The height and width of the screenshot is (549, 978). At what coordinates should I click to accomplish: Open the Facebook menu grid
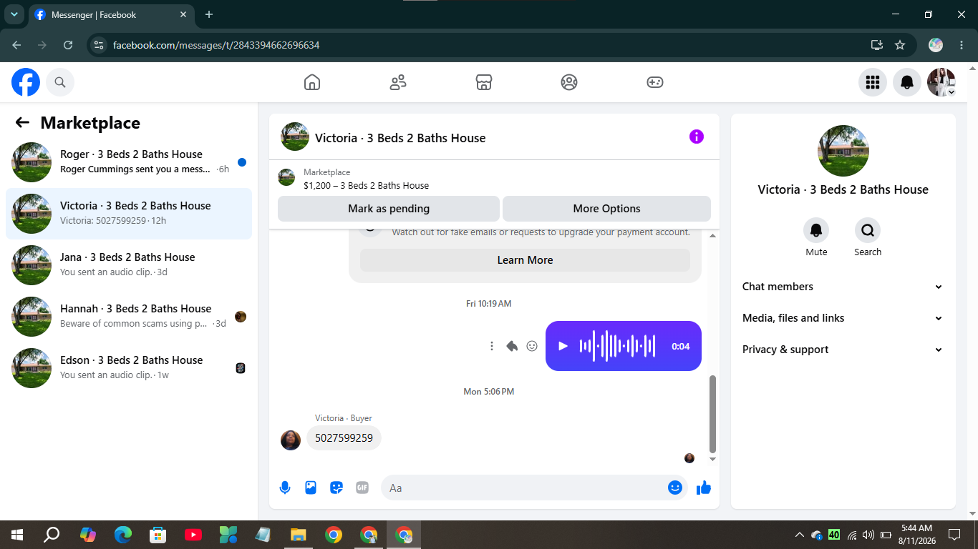(873, 82)
